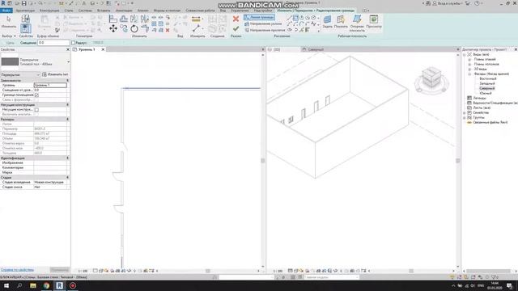
Task: Click the Aligned dimension measure icon
Action: tap(196, 19)
